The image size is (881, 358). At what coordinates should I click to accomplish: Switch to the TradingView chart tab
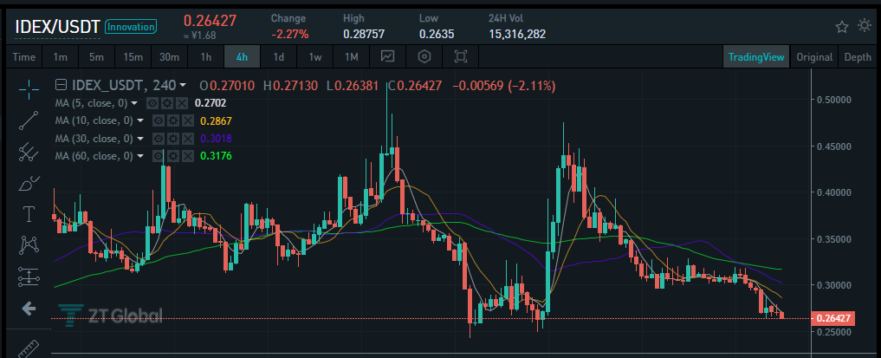[x=755, y=56]
